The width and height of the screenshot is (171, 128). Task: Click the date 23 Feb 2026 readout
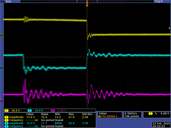161,123
